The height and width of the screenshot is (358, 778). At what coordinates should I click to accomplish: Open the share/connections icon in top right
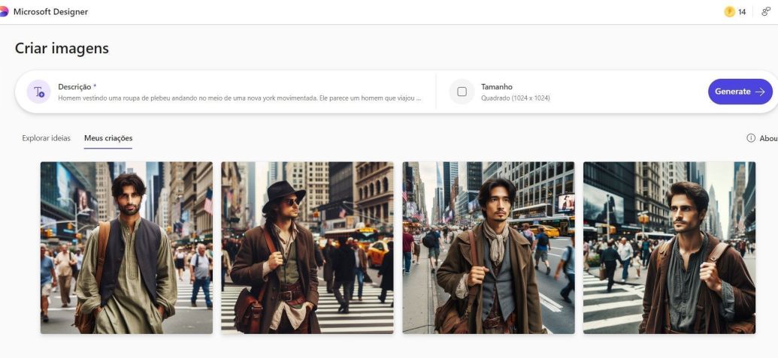coord(766,12)
